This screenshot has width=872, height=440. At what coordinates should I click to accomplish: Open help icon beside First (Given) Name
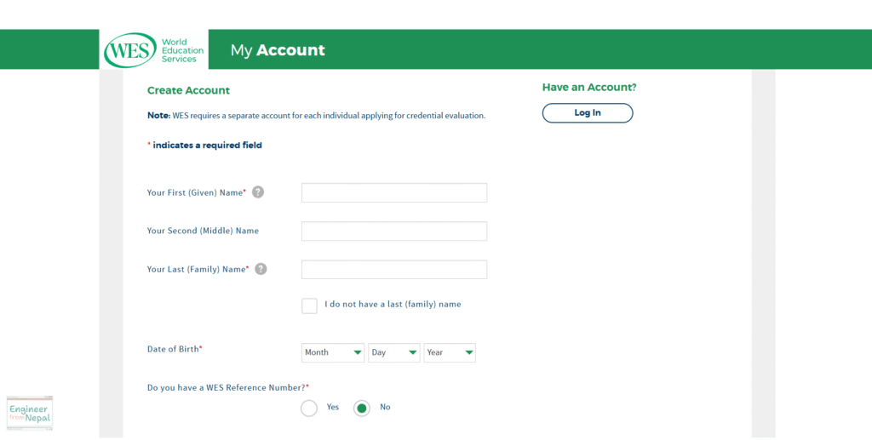pos(258,192)
